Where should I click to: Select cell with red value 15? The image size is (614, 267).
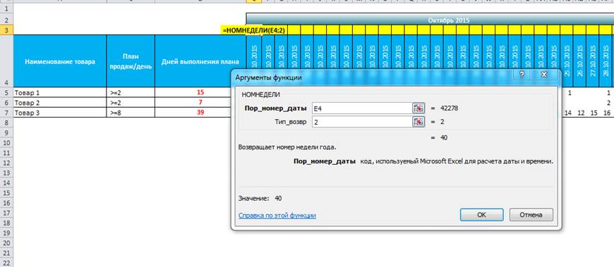click(200, 93)
